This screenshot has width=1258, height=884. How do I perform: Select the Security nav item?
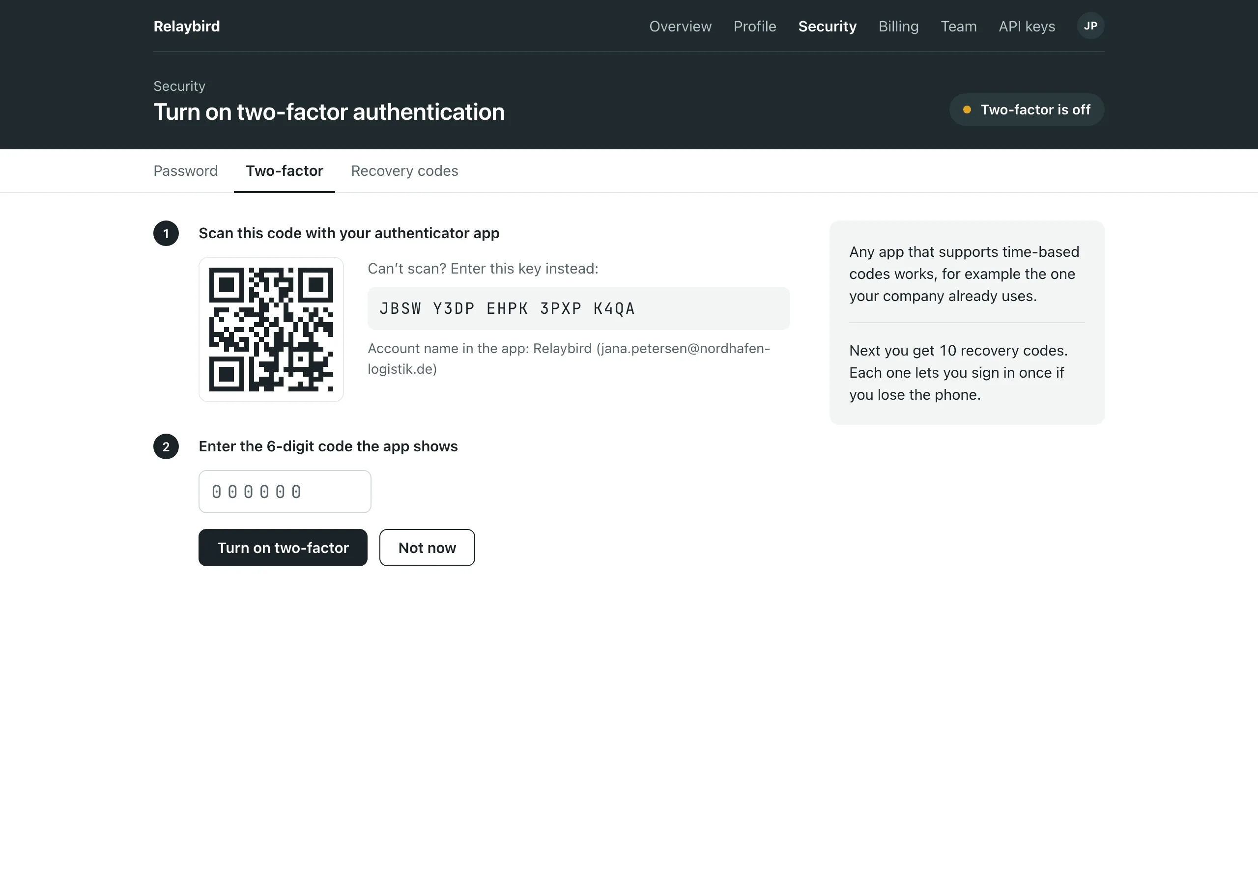827,27
